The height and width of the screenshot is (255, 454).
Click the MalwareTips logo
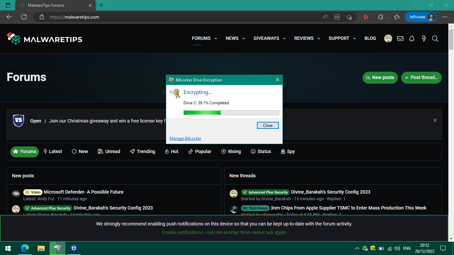click(45, 39)
